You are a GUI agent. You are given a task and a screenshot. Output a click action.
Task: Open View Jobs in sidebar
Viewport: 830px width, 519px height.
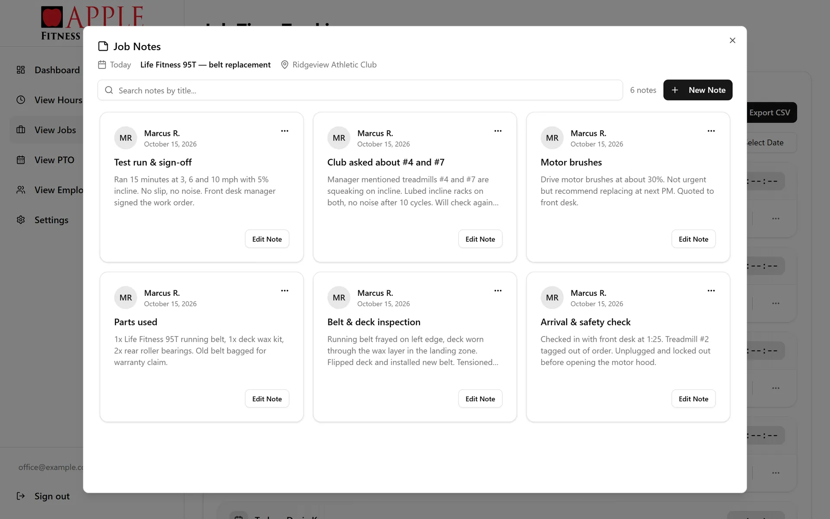click(x=47, y=130)
